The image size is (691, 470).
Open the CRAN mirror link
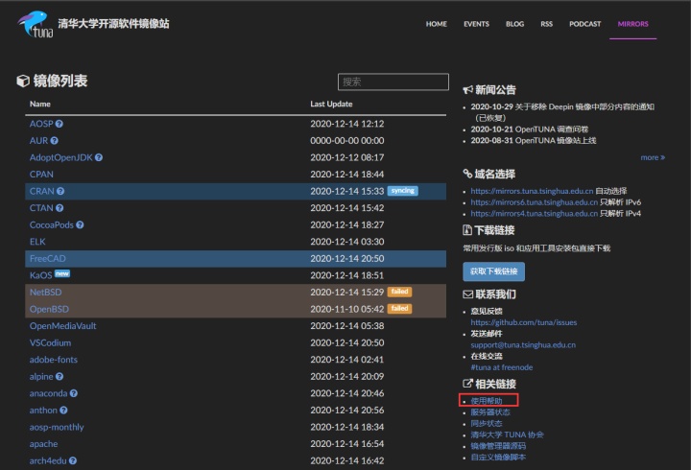pos(42,191)
